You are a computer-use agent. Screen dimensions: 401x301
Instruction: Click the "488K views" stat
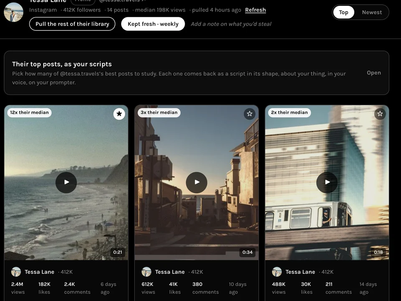(x=279, y=288)
